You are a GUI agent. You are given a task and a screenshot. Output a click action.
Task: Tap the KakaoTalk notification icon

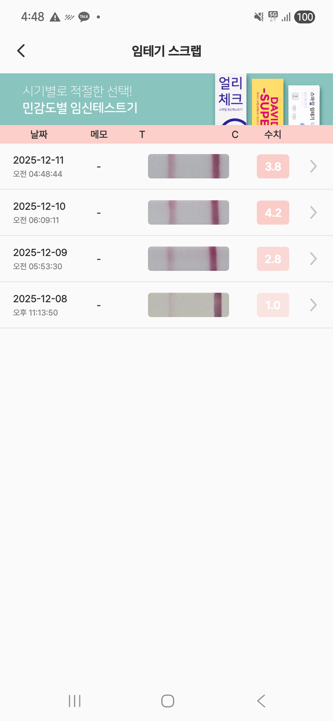(84, 17)
